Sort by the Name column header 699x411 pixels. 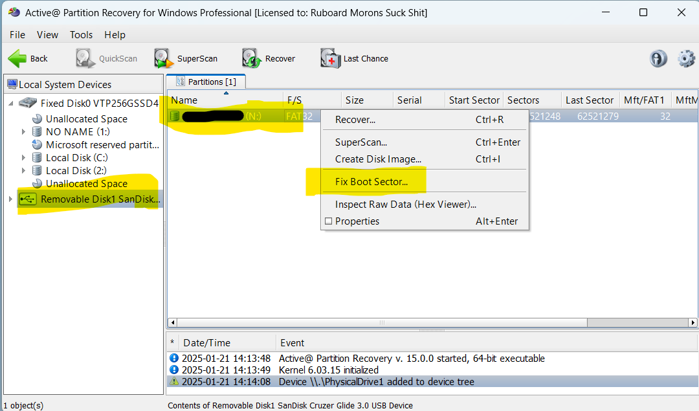point(225,100)
